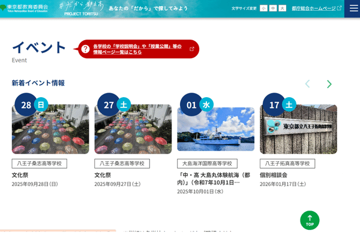Click the external link icon in red banner

192,49
